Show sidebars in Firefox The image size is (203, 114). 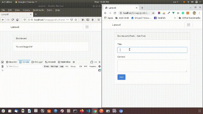(x=88, y=20)
